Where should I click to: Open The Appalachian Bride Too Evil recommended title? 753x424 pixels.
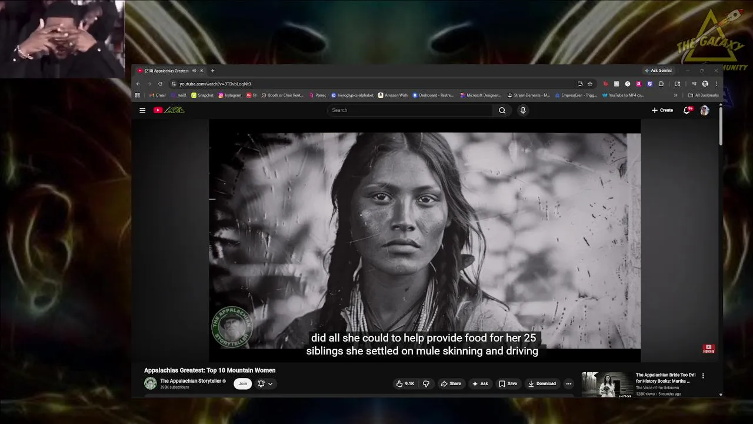coord(665,378)
